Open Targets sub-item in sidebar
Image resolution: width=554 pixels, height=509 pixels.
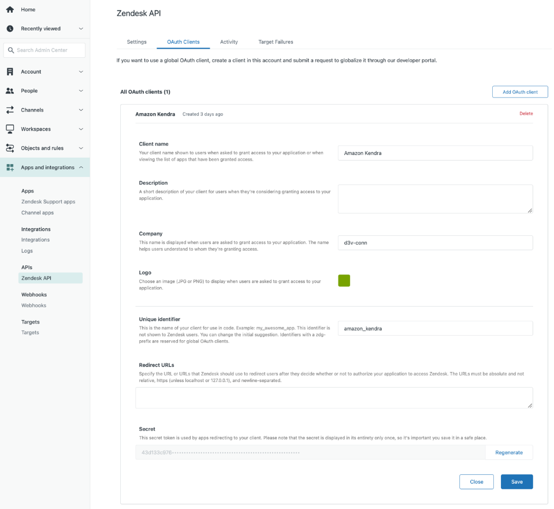click(x=30, y=333)
